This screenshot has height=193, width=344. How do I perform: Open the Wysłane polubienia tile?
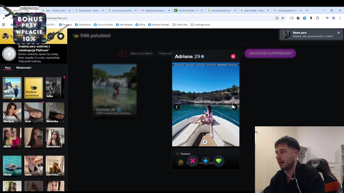[x=34, y=88]
